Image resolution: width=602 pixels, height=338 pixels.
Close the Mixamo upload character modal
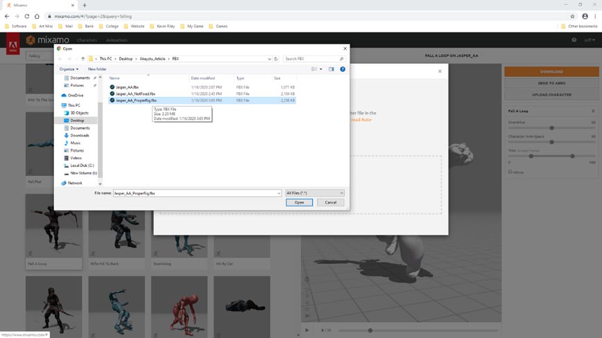click(440, 71)
